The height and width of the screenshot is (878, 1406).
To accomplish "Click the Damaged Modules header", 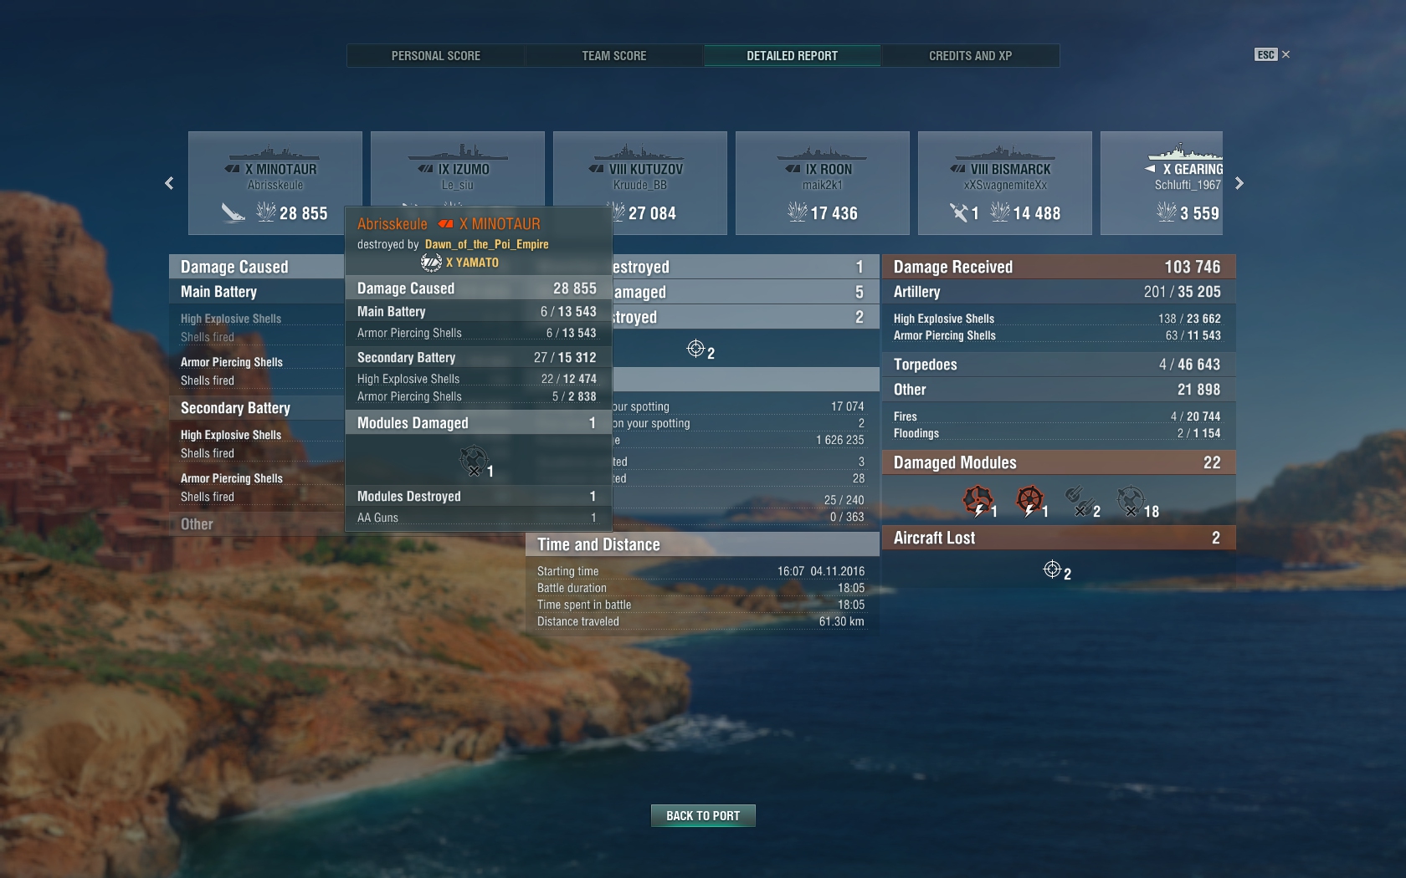I will click(x=1059, y=462).
